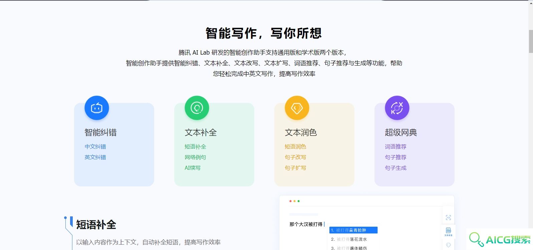Screen dimensions: 533x250
Task: Click the description starting 以输入内容作为上下文
Action: tap(148, 242)
